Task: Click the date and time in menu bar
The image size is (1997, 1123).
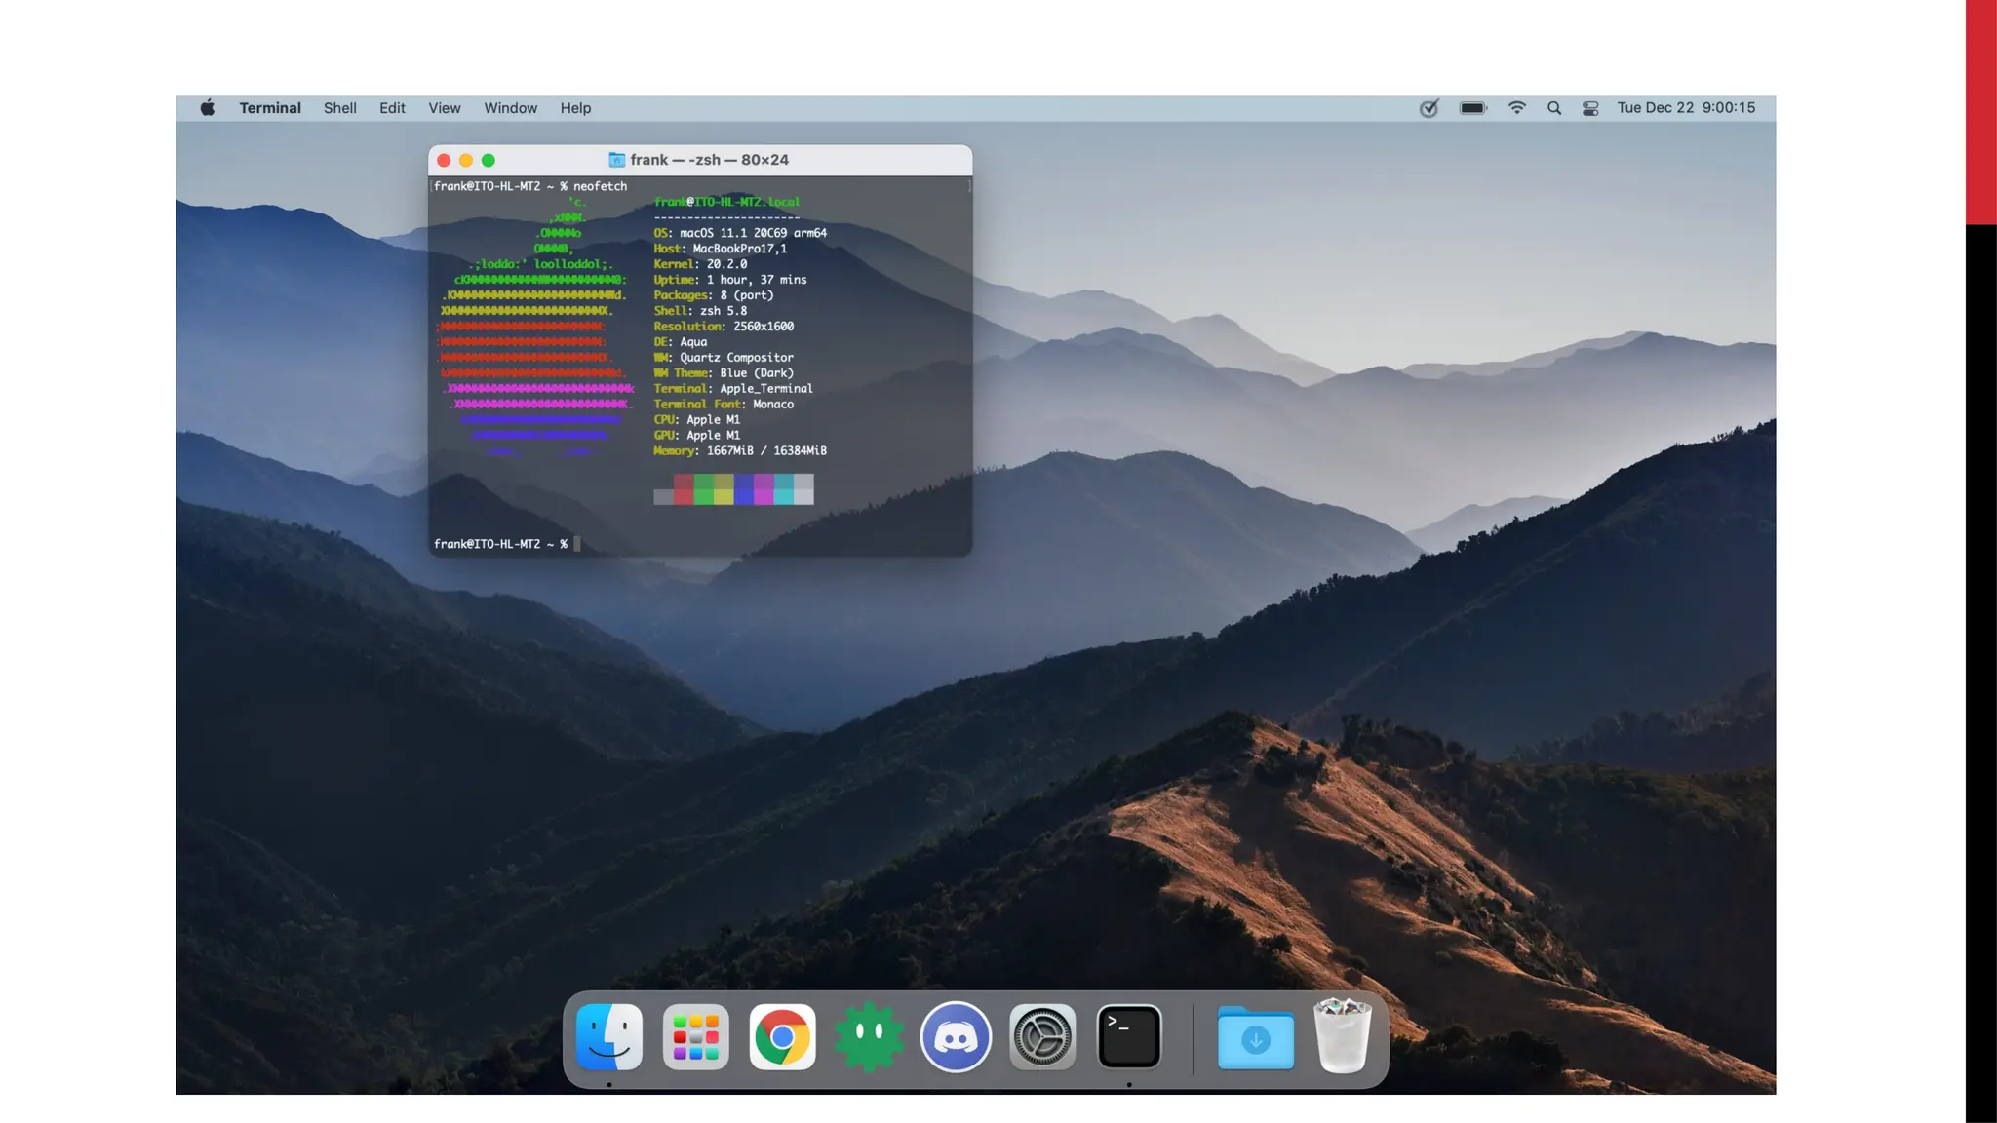Action: pos(1686,108)
